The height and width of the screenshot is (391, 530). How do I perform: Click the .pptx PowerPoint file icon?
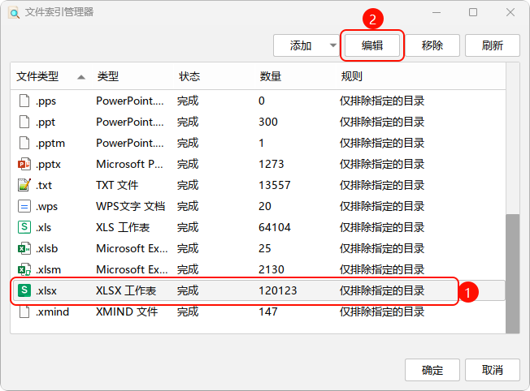(x=24, y=164)
